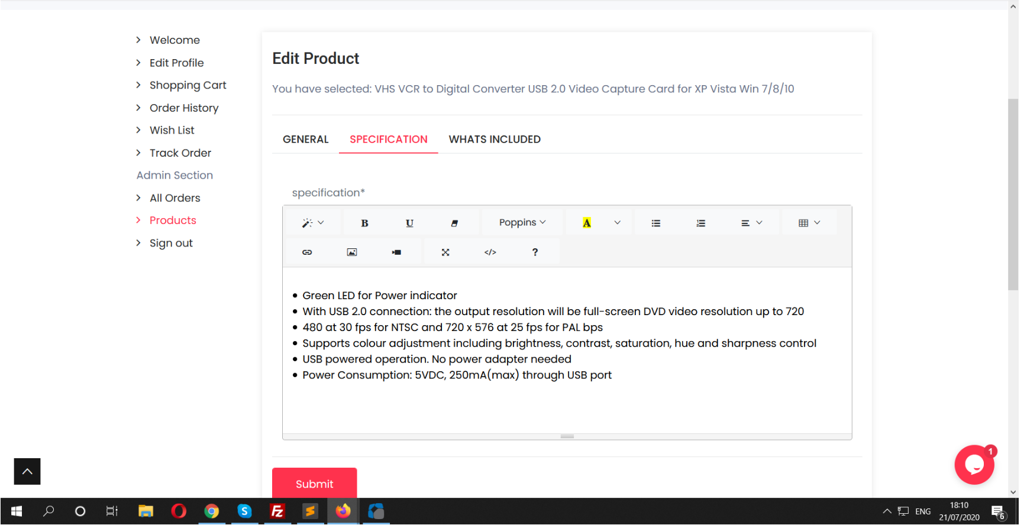Click the eraser remove-format icon
The width and height of the screenshot is (1027, 525).
tap(454, 223)
